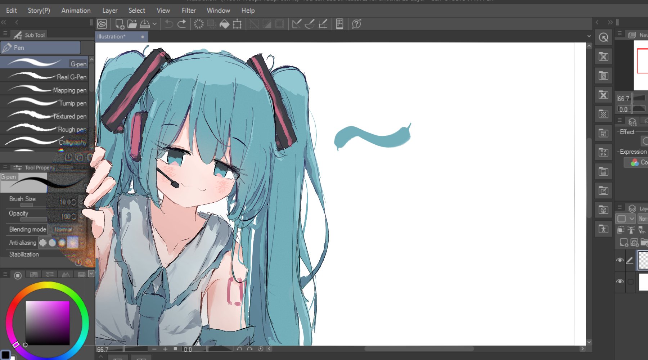Click the Clip Studio launcher icon
The height and width of the screenshot is (360, 648).
click(x=102, y=24)
